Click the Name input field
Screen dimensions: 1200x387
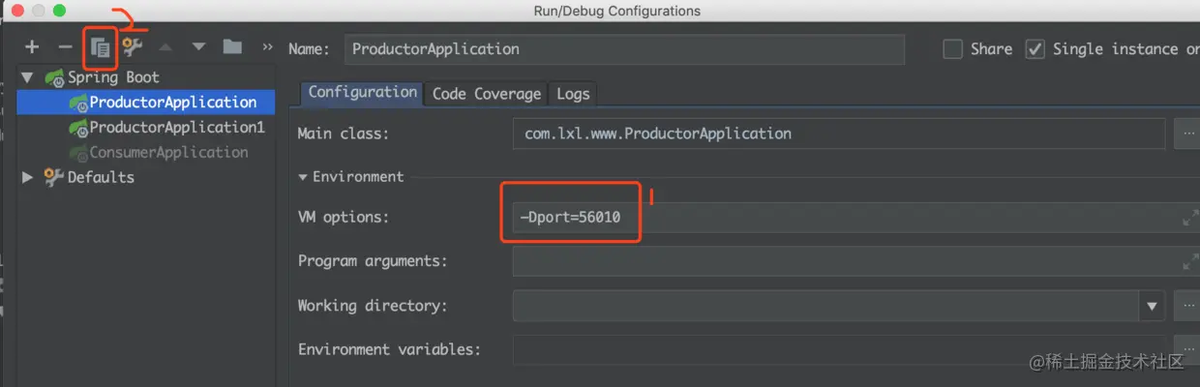624,49
